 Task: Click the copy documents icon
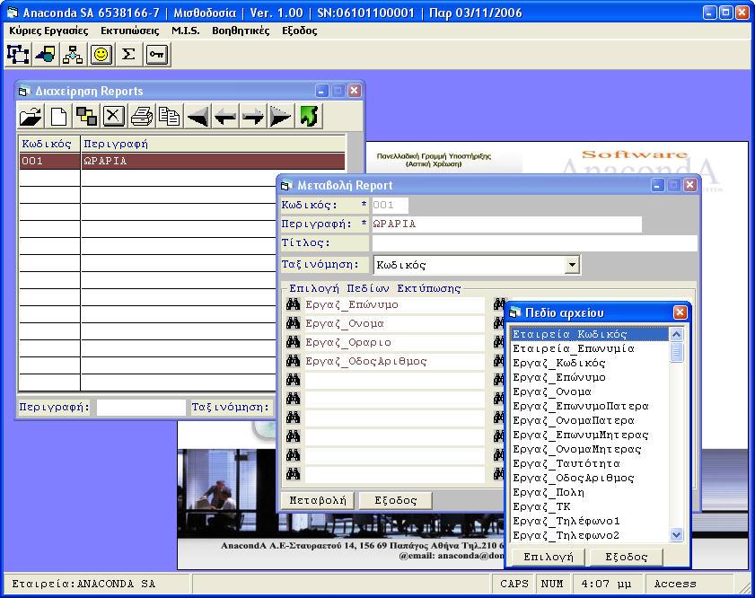point(169,116)
